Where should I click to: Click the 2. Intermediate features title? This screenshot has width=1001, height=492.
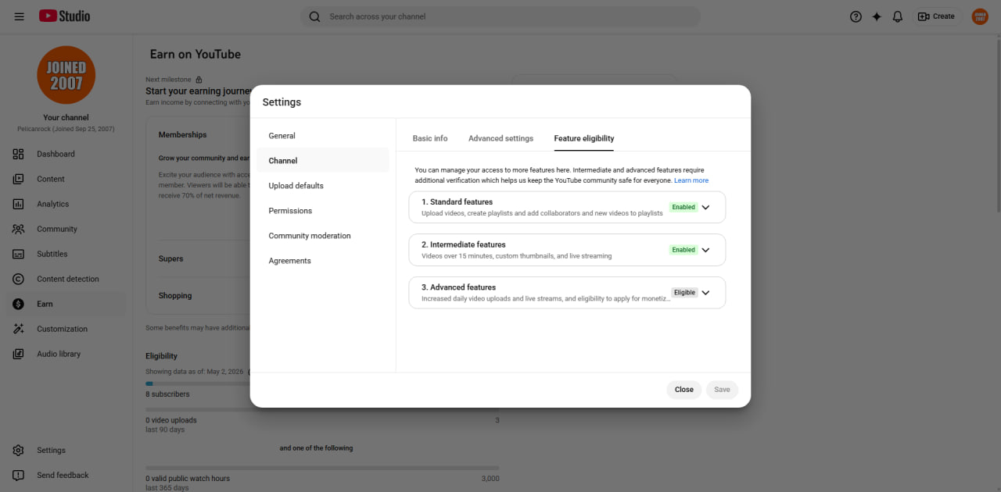coord(464,244)
